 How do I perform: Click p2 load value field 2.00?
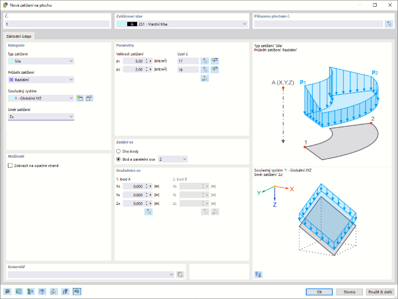point(134,69)
